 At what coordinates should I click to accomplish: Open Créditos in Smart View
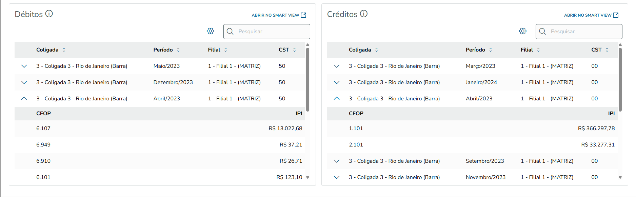coord(591,15)
